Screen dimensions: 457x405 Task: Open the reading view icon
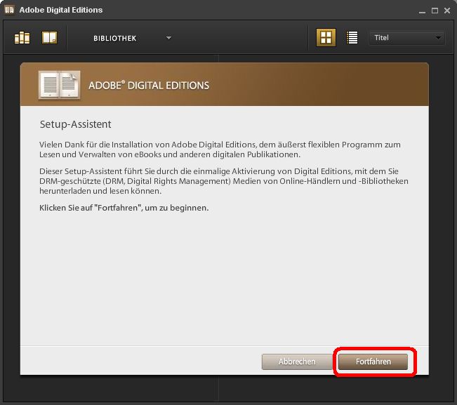tap(49, 38)
